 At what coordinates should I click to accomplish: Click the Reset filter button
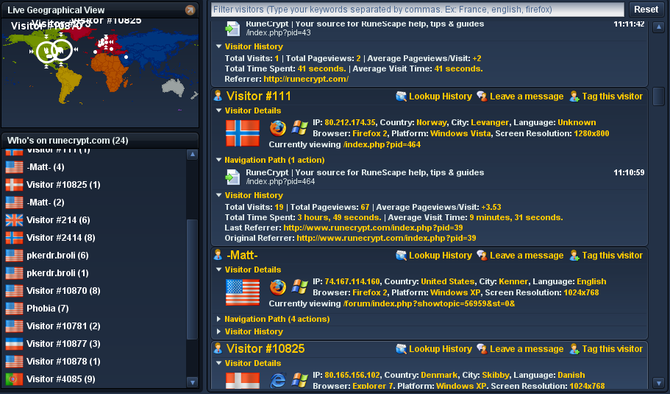coord(646,10)
